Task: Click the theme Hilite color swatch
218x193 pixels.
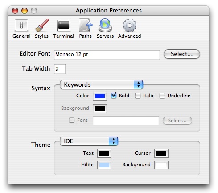Action: [x=104, y=165]
